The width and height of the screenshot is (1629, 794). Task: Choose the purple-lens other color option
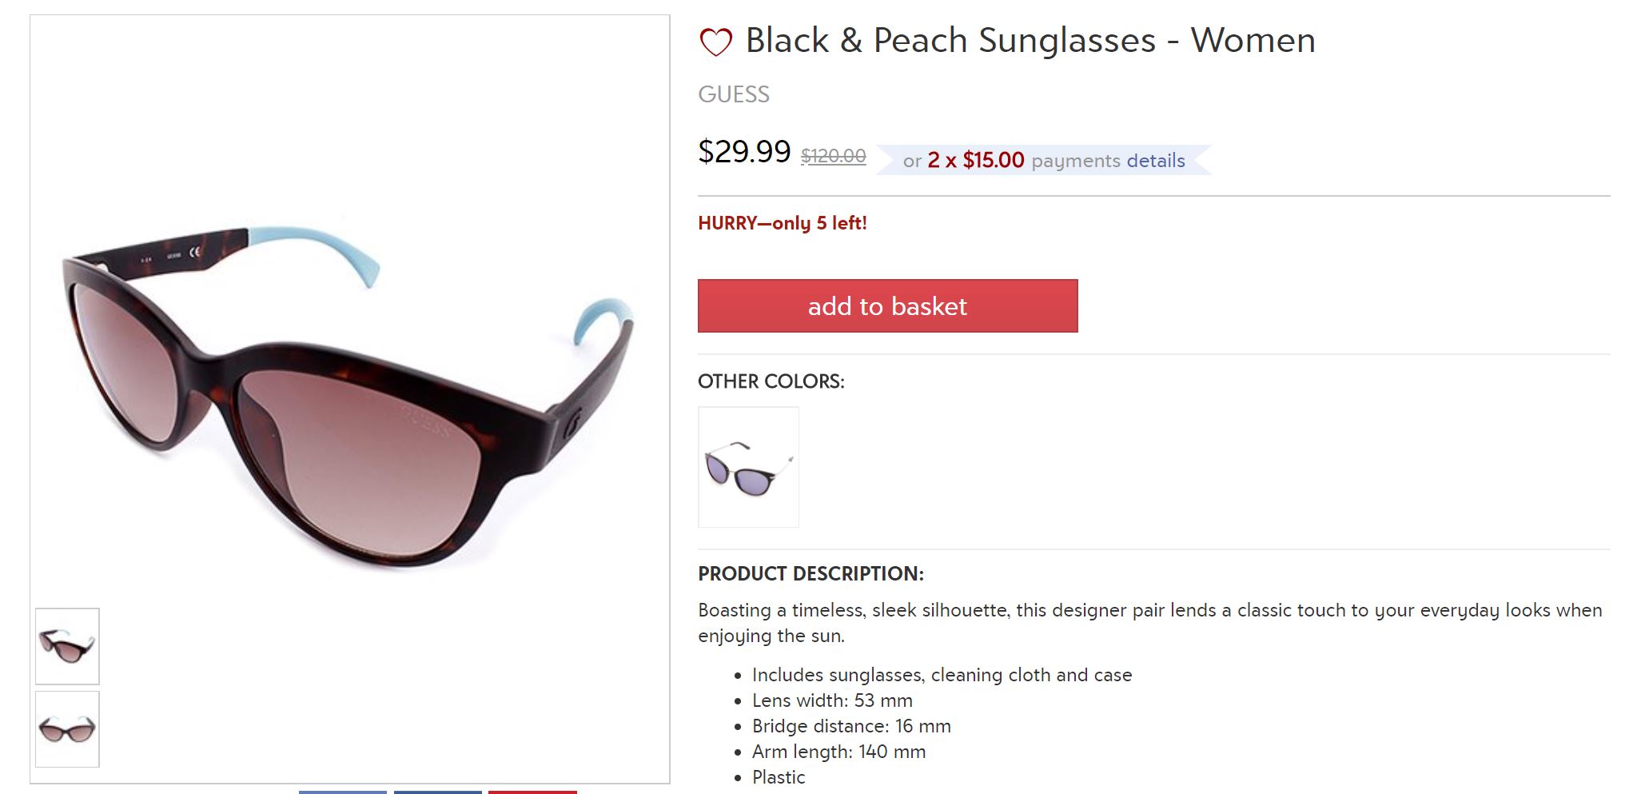(x=748, y=467)
